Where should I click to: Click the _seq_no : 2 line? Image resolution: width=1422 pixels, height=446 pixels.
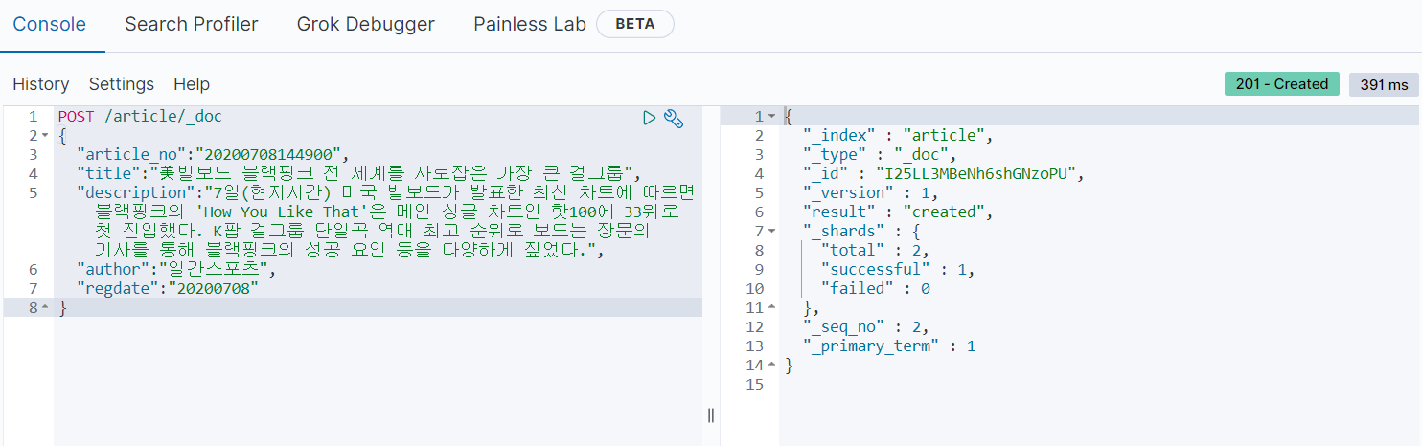(x=866, y=327)
